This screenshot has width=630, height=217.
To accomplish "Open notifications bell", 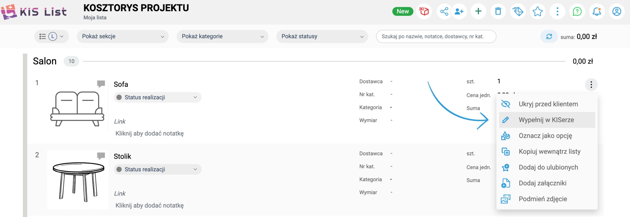I will click(597, 12).
